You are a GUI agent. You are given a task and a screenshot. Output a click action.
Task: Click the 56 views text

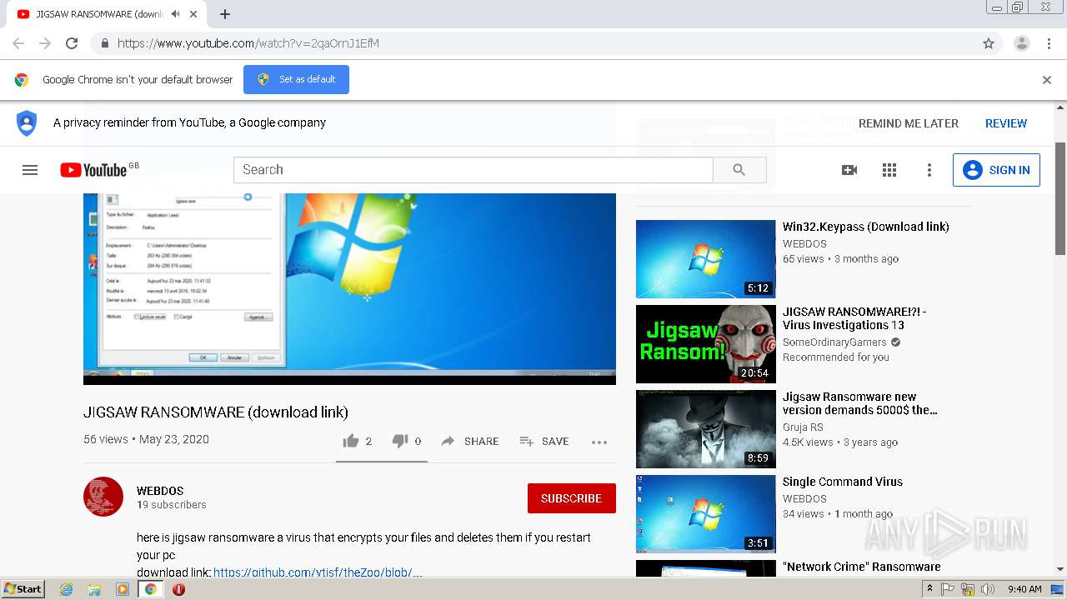106,439
